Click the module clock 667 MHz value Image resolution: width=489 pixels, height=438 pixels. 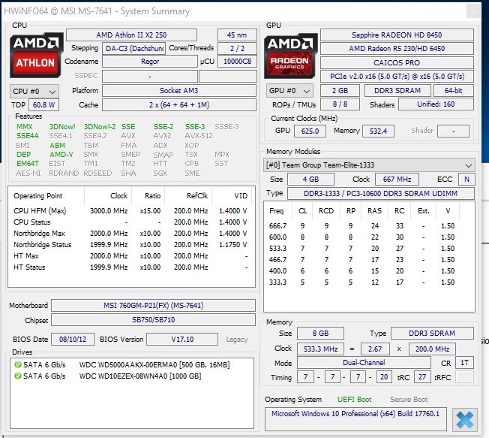point(397,180)
